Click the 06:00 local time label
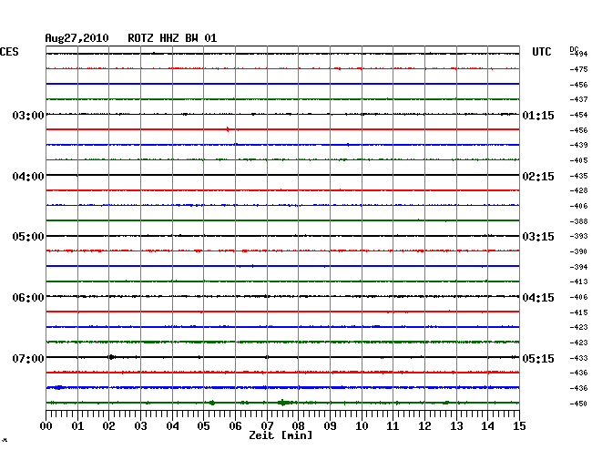Image resolution: width=592 pixels, height=450 pixels. [x=28, y=298]
